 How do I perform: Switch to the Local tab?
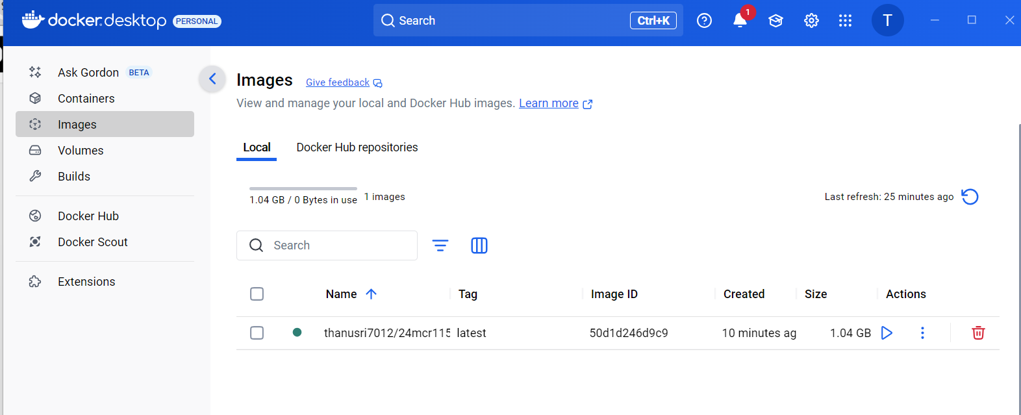tap(257, 147)
